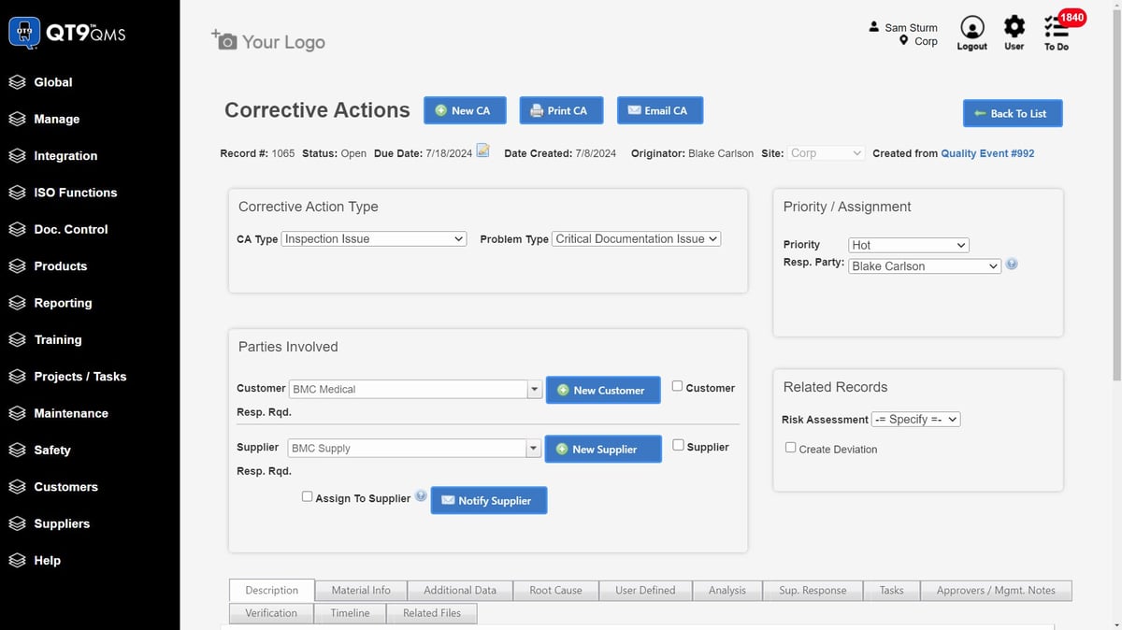Click the To Do checklist icon
This screenshot has width=1122, height=630.
coord(1056,27)
